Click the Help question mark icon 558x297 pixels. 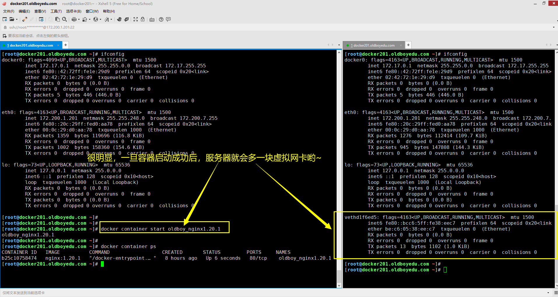[161, 19]
